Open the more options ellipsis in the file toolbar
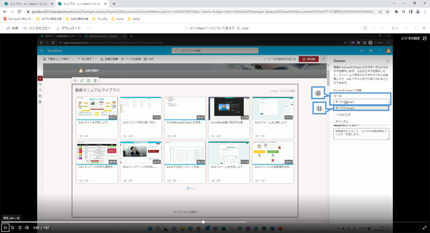Image resolution: width=430 pixels, height=233 pixels. tap(88, 28)
